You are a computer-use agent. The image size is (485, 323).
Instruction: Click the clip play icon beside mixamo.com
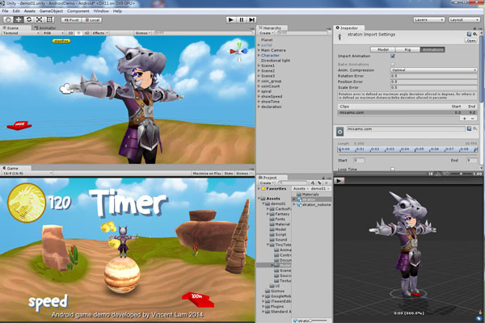coord(339,132)
